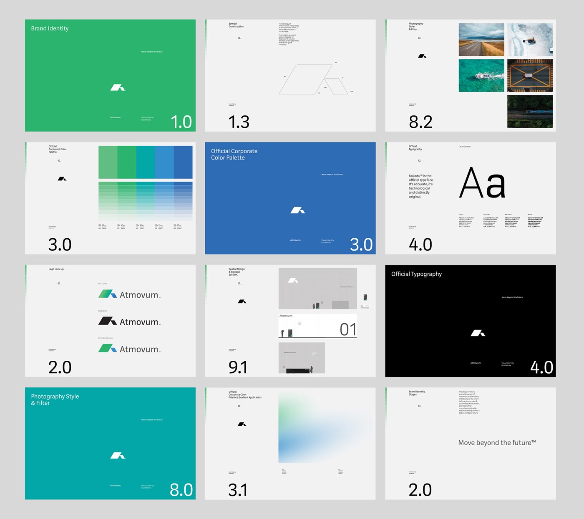This screenshot has width=584, height=519.
Task: Click the white logo on the black Official Typography slide
Action: click(x=478, y=333)
